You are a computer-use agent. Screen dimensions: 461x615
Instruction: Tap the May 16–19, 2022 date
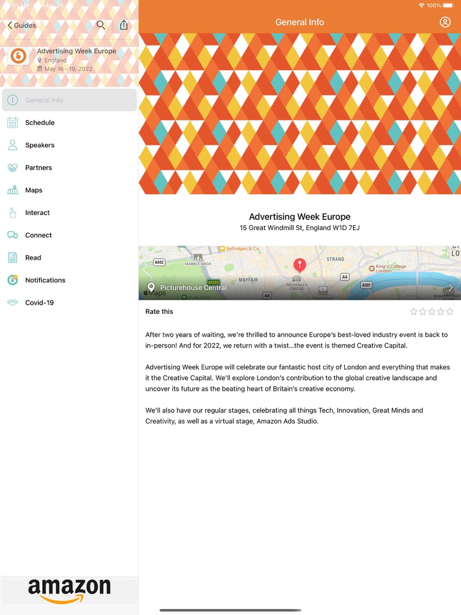[68, 69]
